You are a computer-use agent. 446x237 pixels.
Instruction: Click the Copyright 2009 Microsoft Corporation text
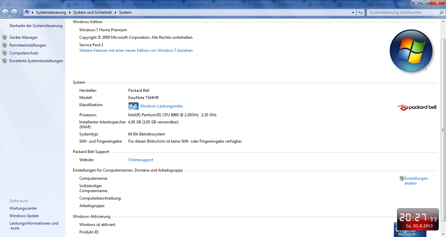coord(136,37)
